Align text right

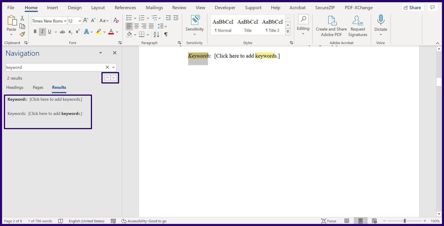[x=144, y=26]
